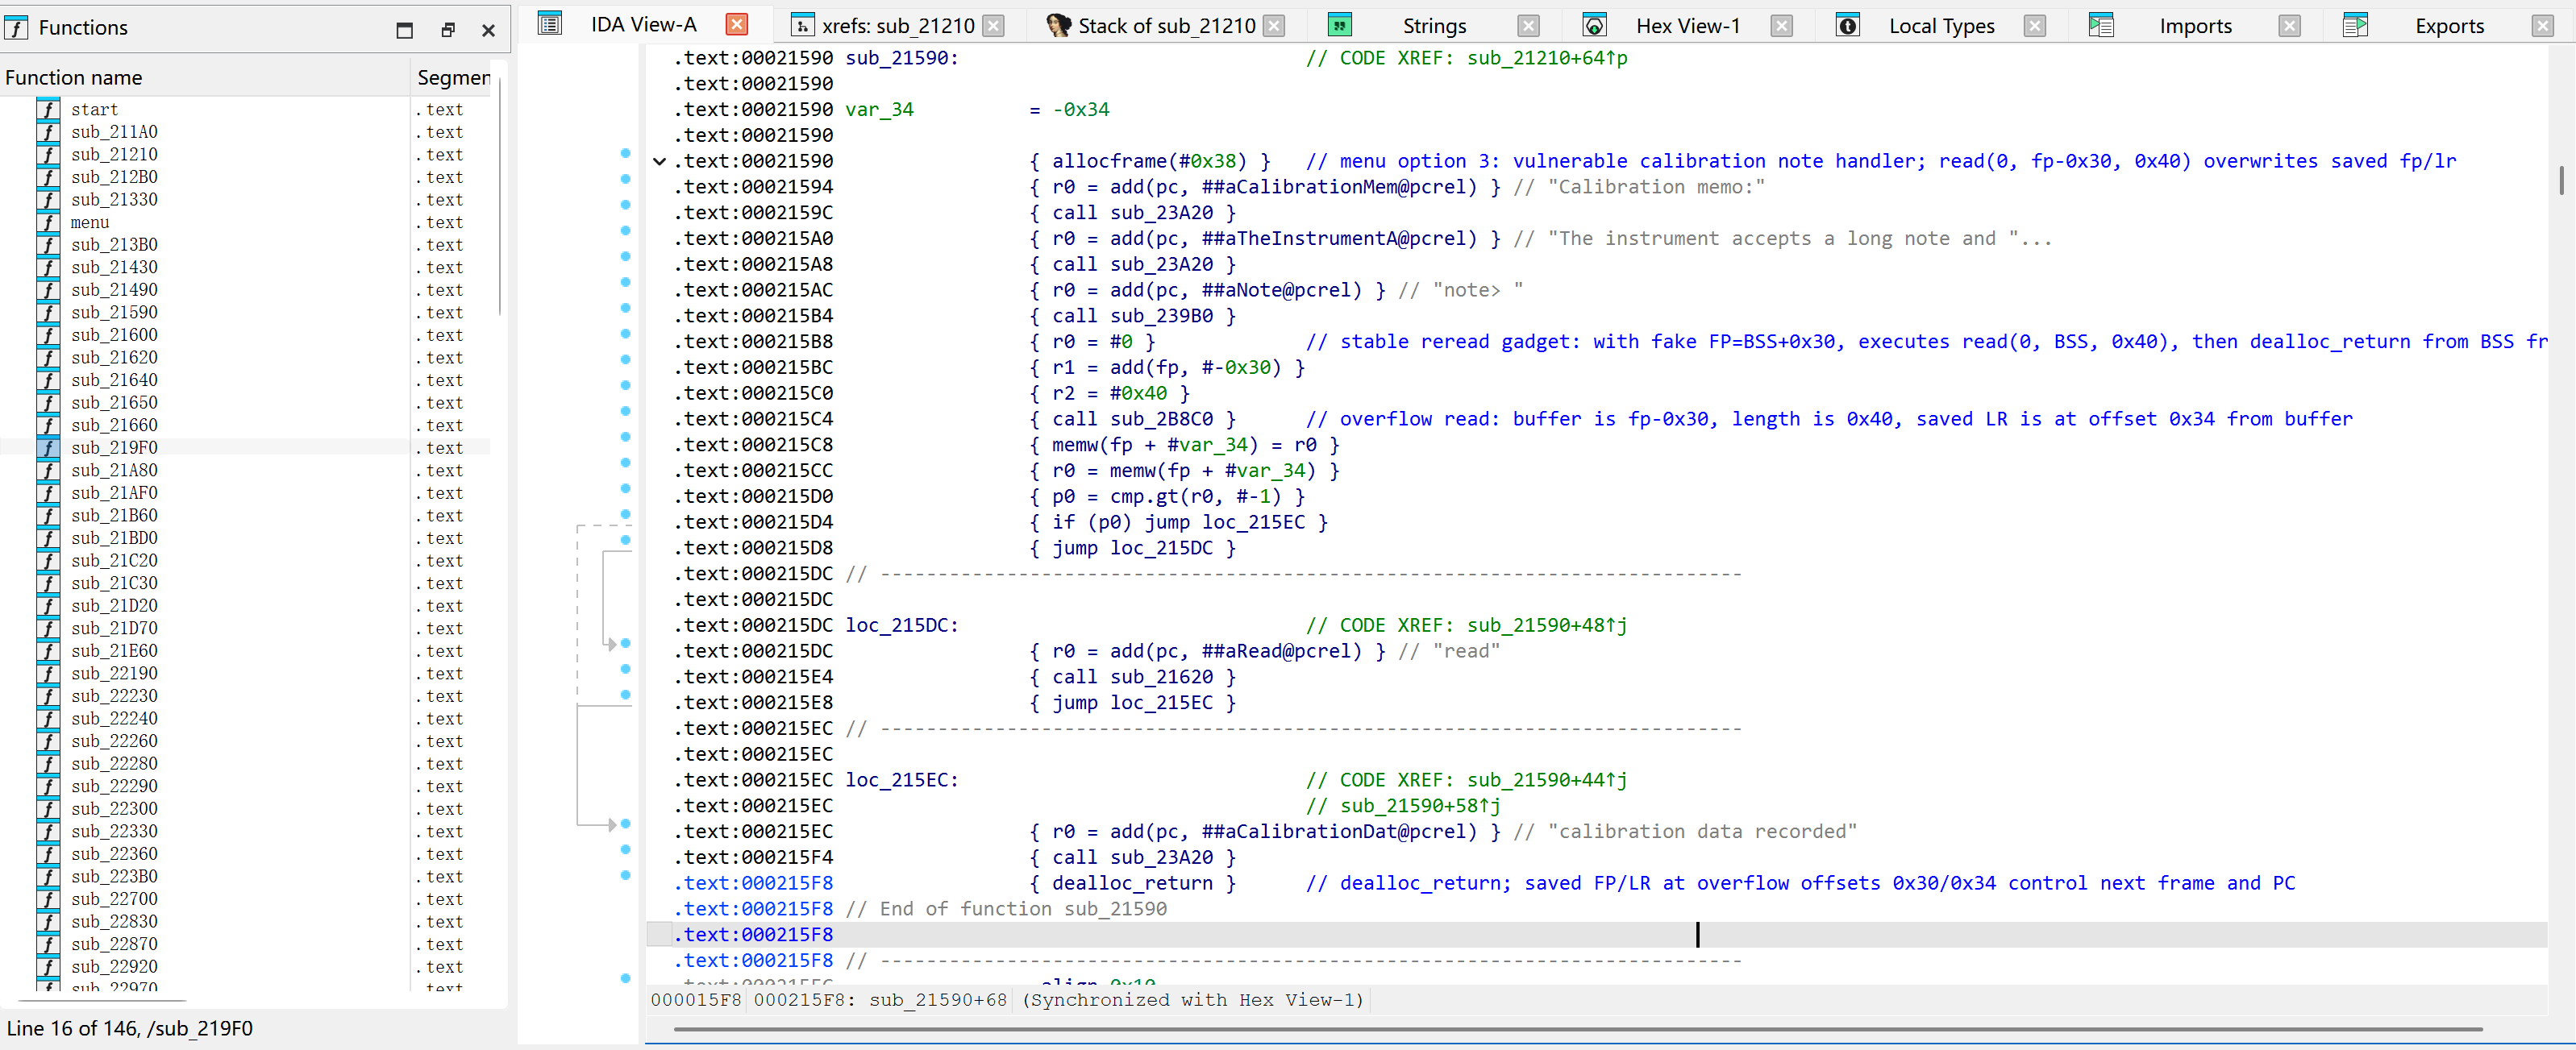Toggle breakpoint dot at address 00021594
This screenshot has width=2576, height=1050.
coord(625,179)
